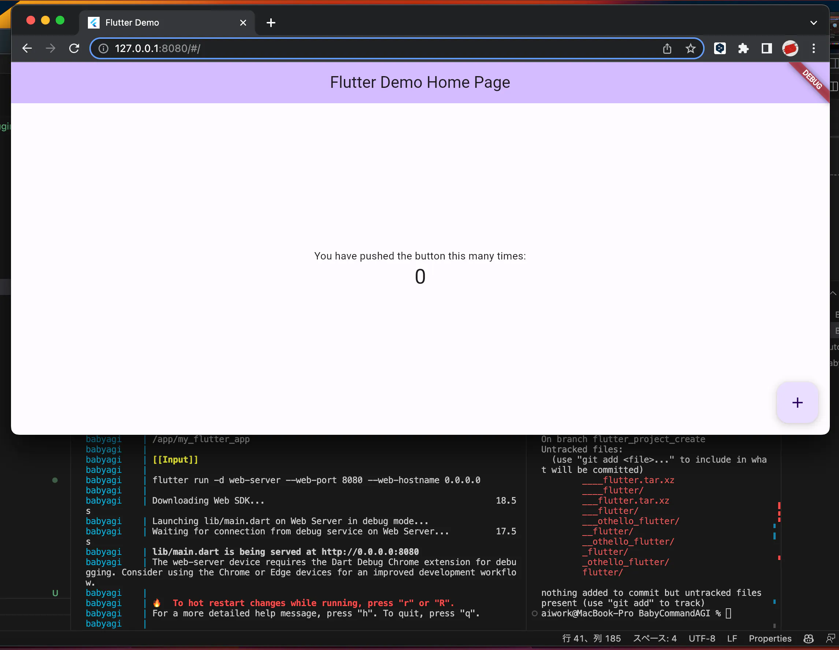Image resolution: width=839 pixels, height=650 pixels.
Task: Click the served at http://0.0.0.0:8080 line
Action: [285, 552]
